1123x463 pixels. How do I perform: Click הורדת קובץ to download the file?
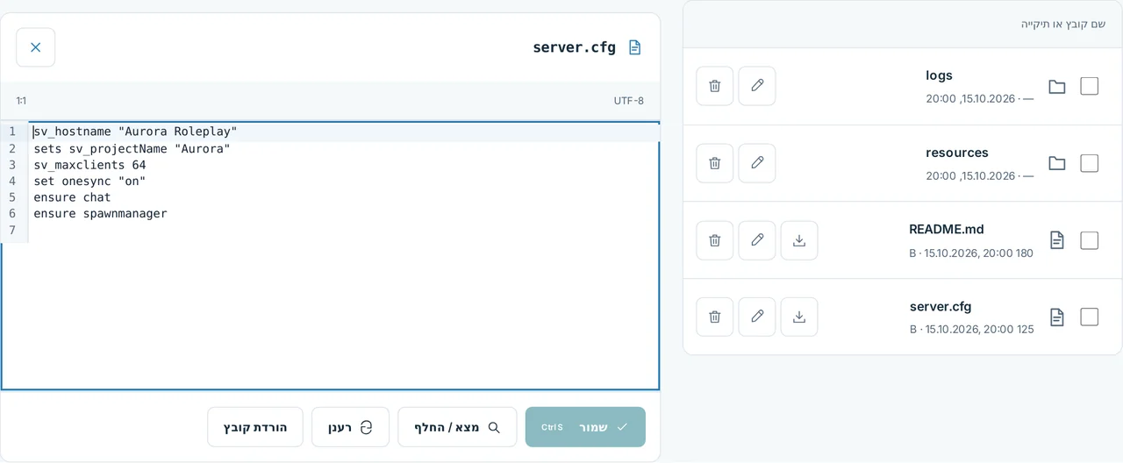pos(255,427)
